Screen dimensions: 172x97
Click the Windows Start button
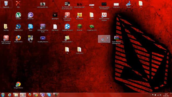pyautogui.click(x=3, y=95)
